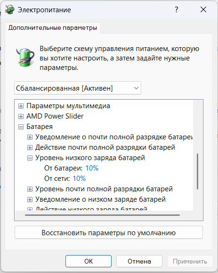Collapse the Батарея node

click(x=21, y=127)
